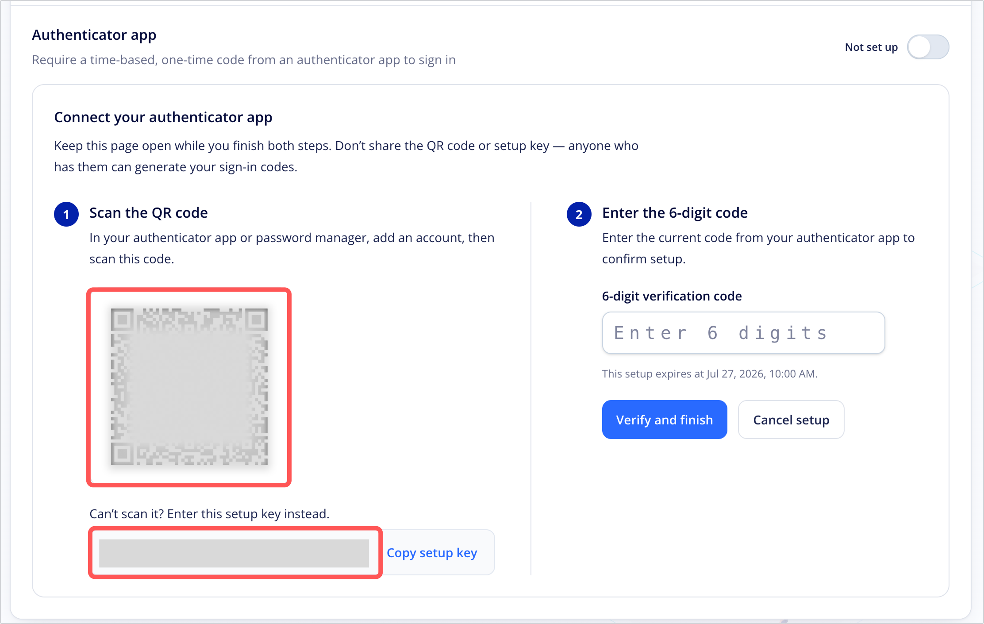This screenshot has width=984, height=624.
Task: Click the blurred QR code image
Action: [189, 387]
